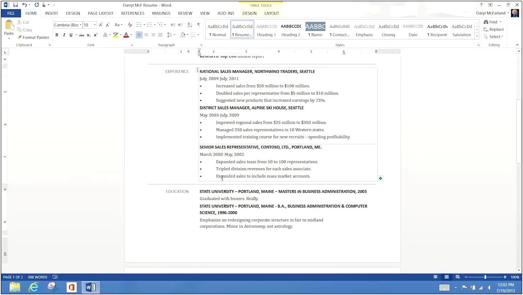Open the Find dropdown arrow
The image size is (523, 295).
coord(501,22)
